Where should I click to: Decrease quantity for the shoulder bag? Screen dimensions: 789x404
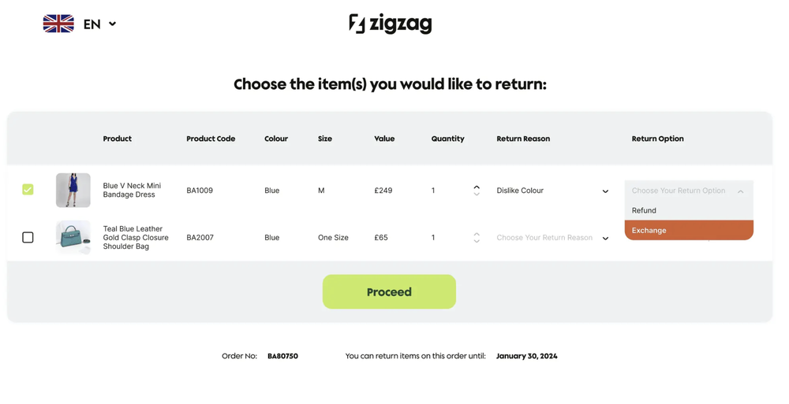click(477, 241)
